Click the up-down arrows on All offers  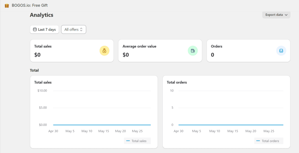pos(81,30)
